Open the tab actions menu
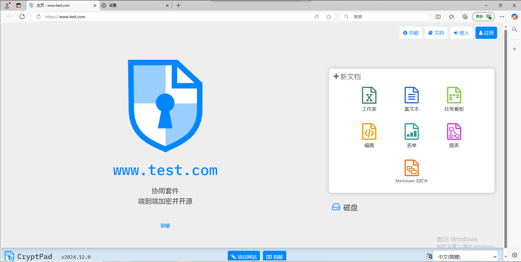 (18, 5)
